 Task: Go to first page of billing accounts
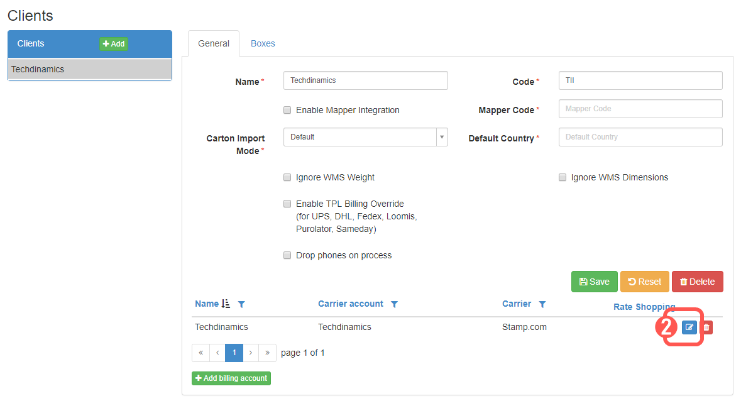(x=201, y=353)
